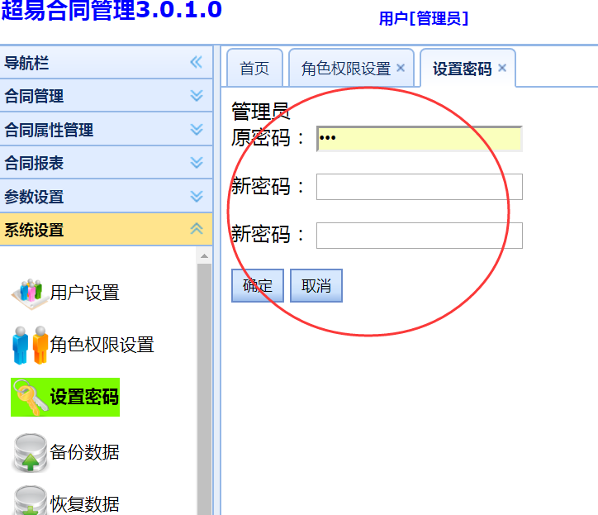The height and width of the screenshot is (515, 598).
Task: Expand the 合同管理 section
Action: point(196,96)
